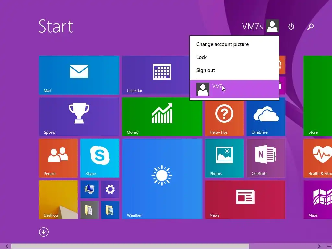
Task: Click the scrollbar left arrow
Action: [x=7, y=246]
